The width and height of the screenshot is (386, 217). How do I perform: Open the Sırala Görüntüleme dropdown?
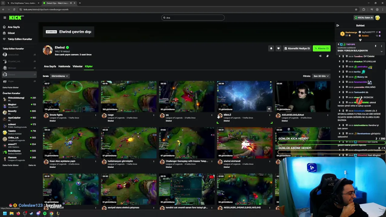[x=59, y=76]
